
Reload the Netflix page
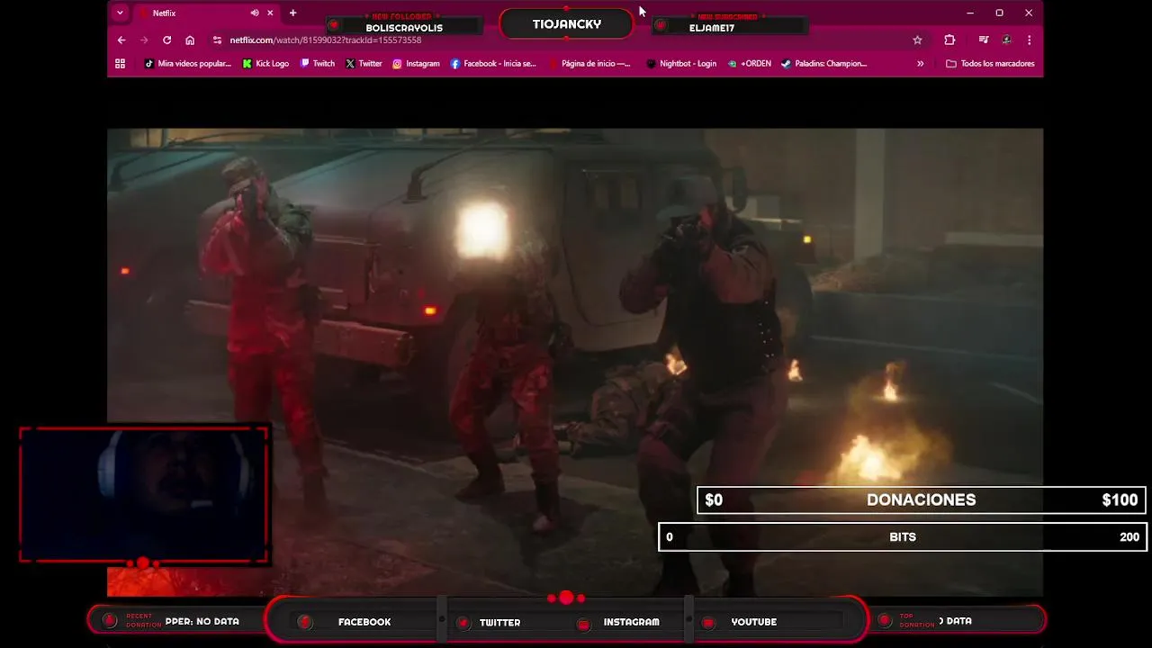166,40
